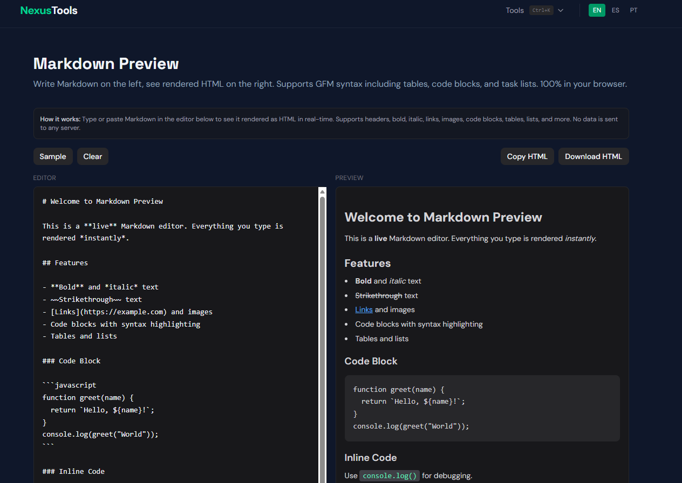This screenshot has width=682, height=483.
Task: Click the Ctrl+K shortcut badge
Action: pyautogui.click(x=541, y=10)
